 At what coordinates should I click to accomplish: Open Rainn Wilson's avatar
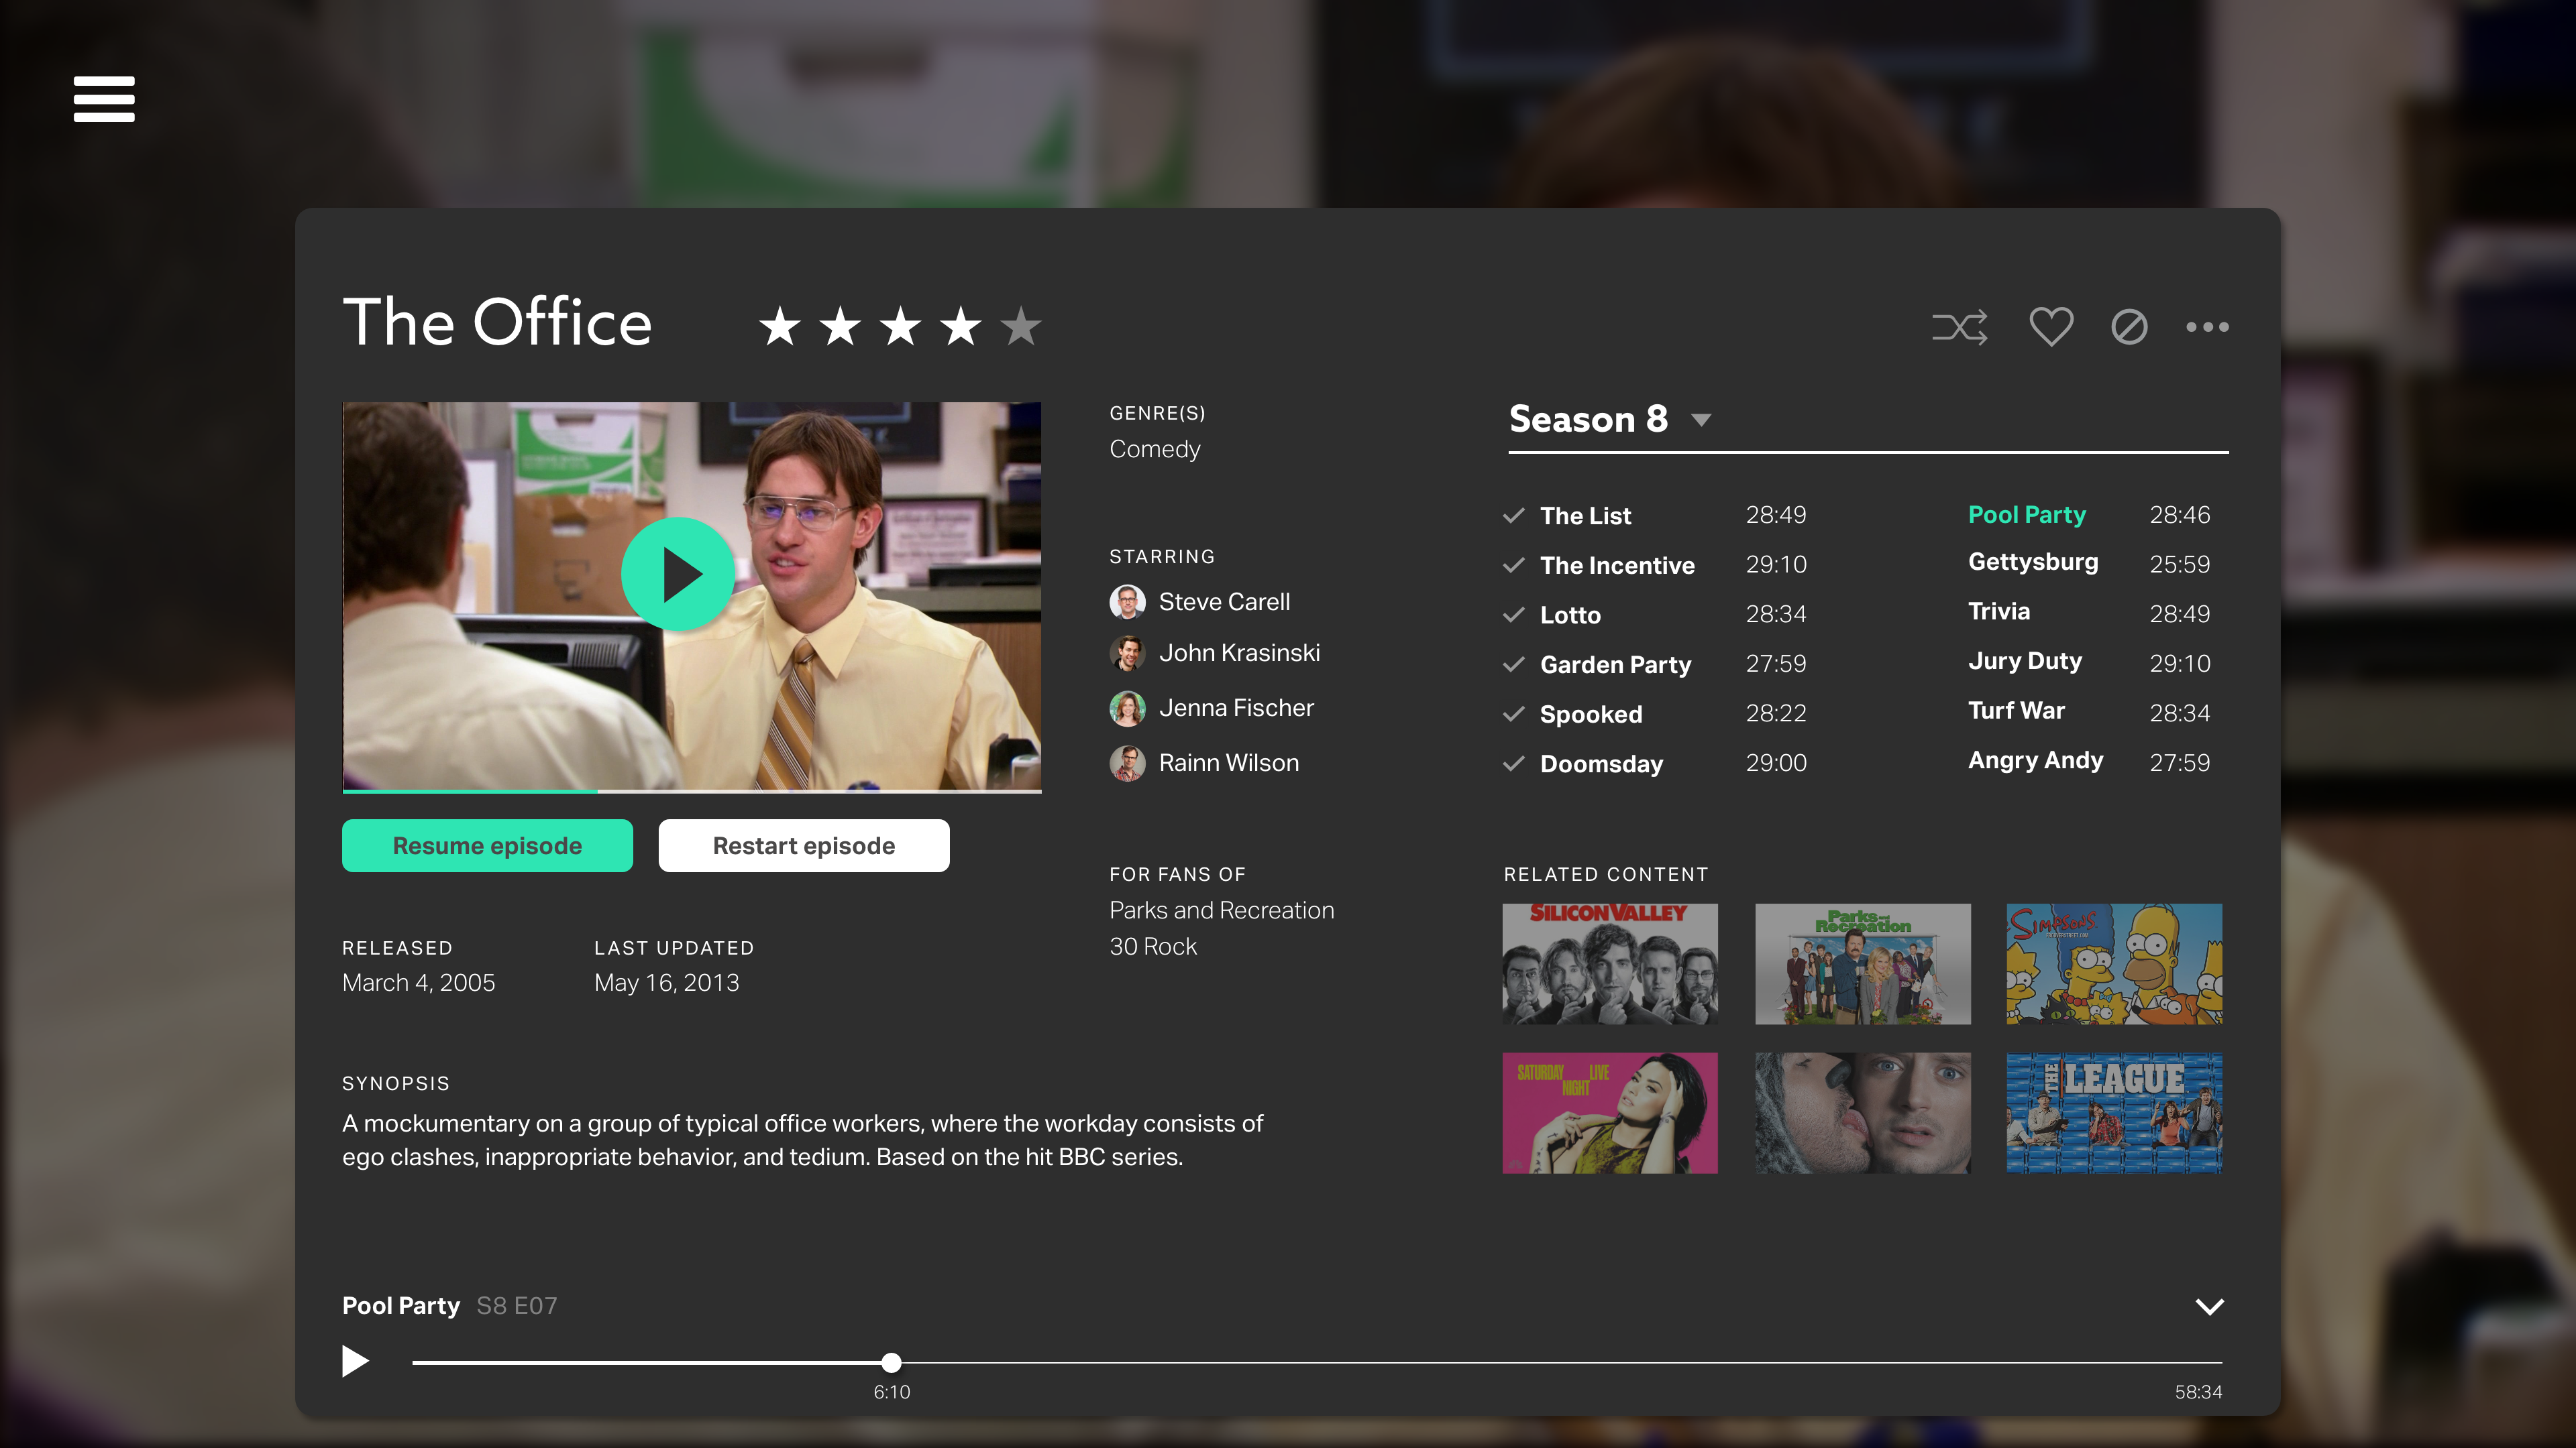pyautogui.click(x=1127, y=764)
